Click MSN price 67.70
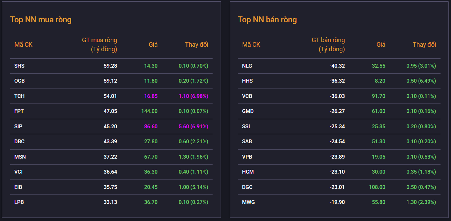The width and height of the screenshot is (451, 221). click(151, 157)
